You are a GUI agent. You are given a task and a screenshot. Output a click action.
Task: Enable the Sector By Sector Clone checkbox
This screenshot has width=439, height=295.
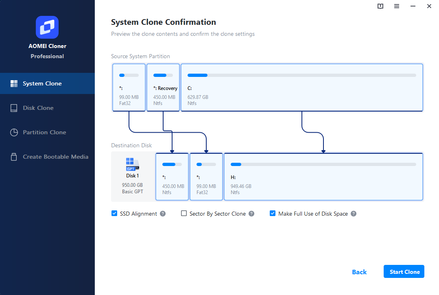pos(183,213)
